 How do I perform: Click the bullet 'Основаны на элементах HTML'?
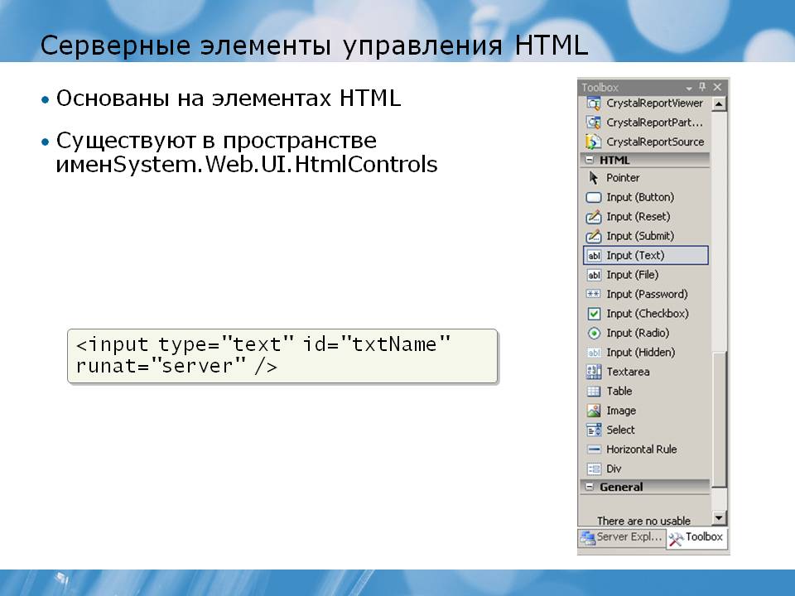click(229, 99)
